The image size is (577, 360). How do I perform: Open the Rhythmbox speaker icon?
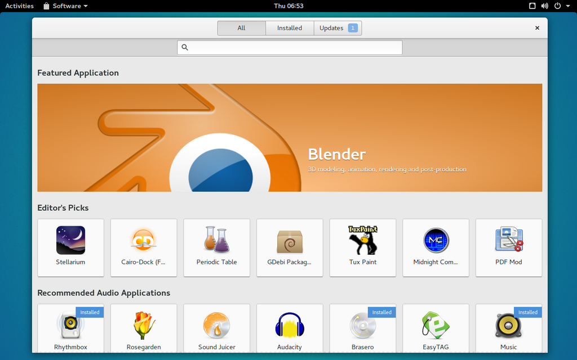pos(70,325)
